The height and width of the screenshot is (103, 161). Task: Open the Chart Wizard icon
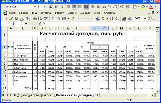point(124,18)
